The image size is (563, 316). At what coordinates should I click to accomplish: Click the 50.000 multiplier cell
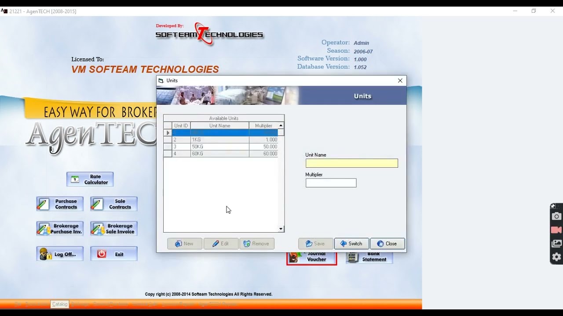(263, 147)
